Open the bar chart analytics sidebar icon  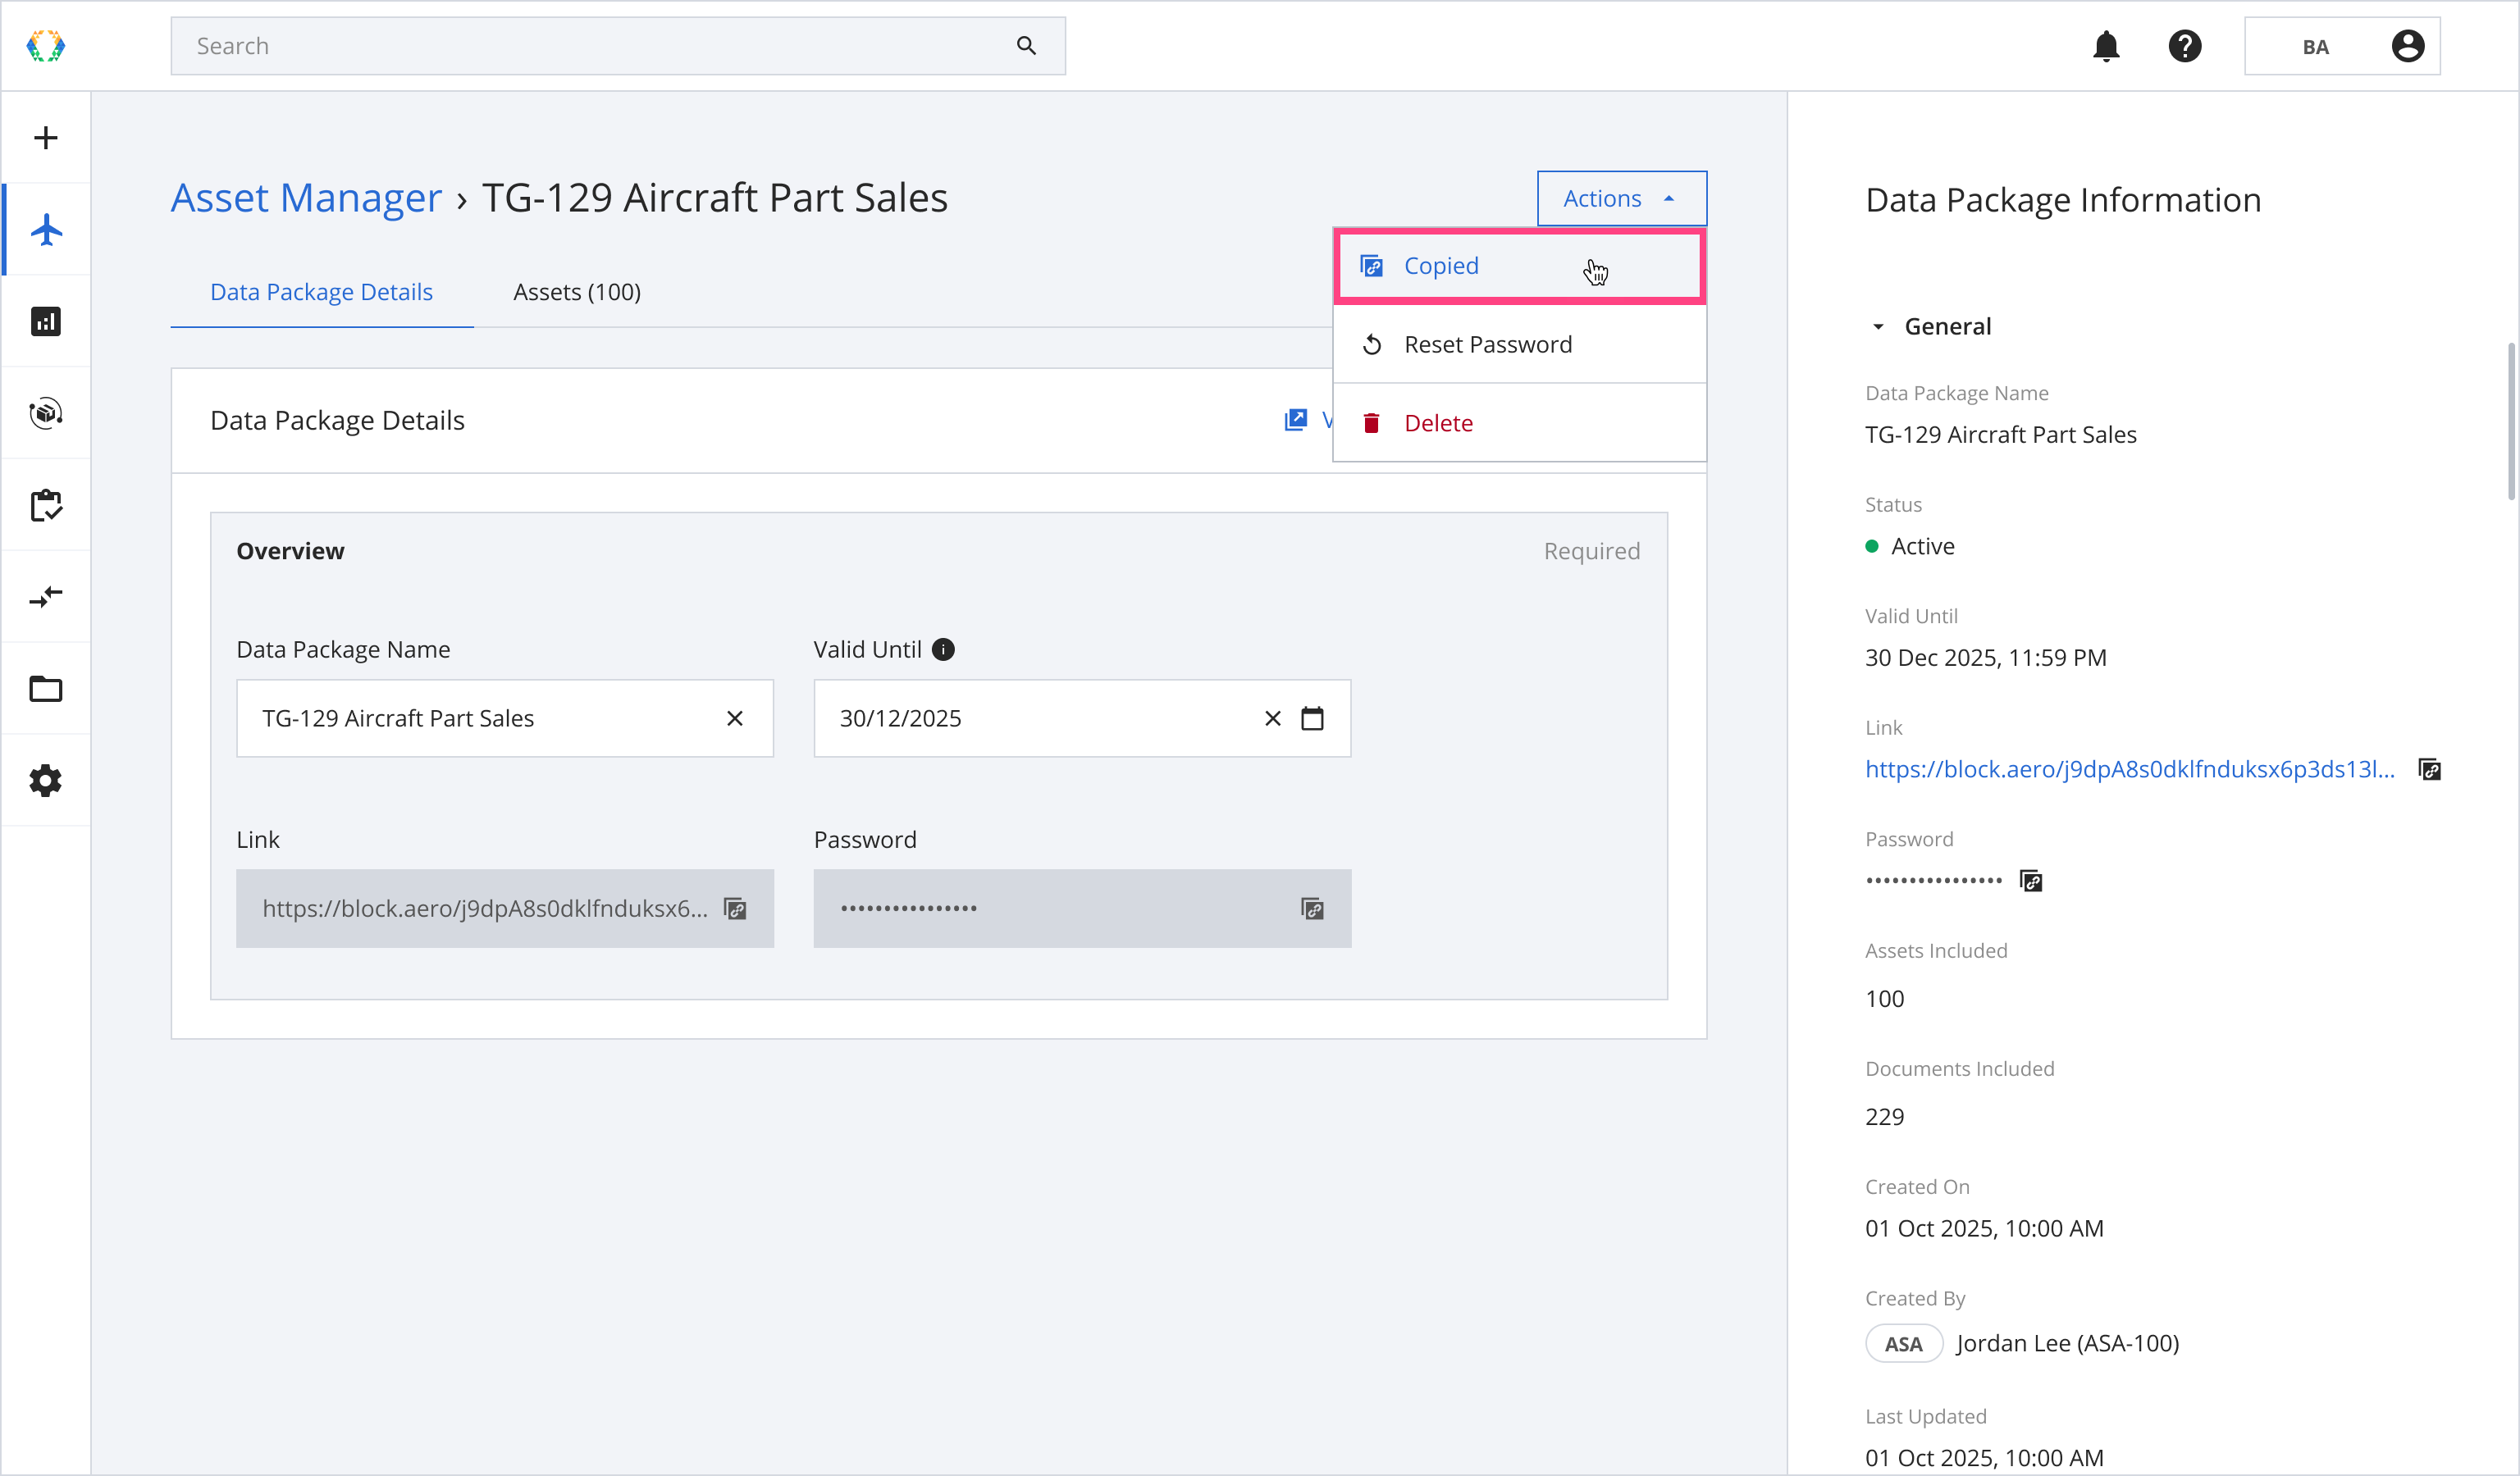tap(46, 321)
